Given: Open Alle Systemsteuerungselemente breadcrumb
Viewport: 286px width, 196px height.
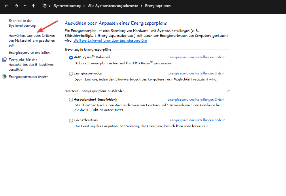Looking at the screenshot, I should [113, 6].
